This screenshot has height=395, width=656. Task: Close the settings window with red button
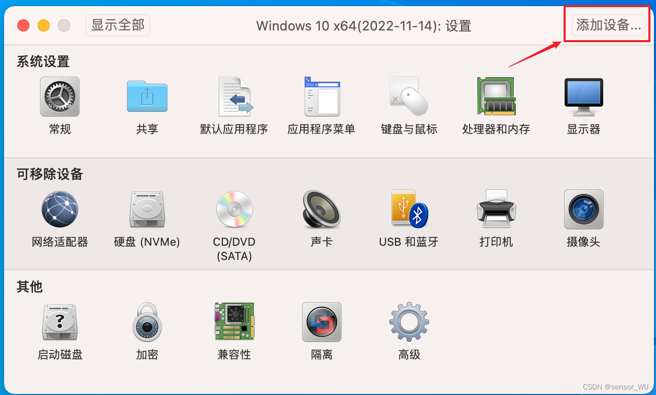click(23, 25)
